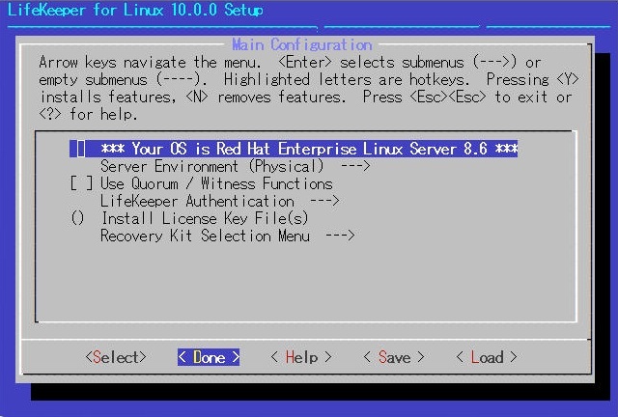The width and height of the screenshot is (618, 417).
Task: Click the arrow after LifeKeeper Authentication
Action: pyautogui.click(x=323, y=202)
